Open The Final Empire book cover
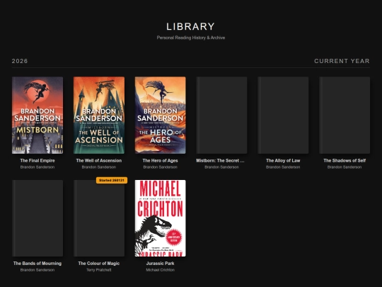The height and width of the screenshot is (287, 382). click(37, 116)
